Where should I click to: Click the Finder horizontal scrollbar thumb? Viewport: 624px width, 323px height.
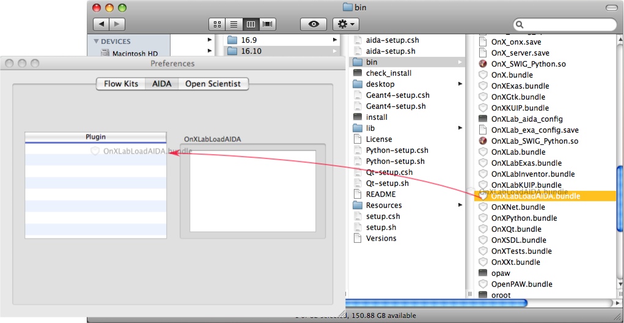point(436,303)
